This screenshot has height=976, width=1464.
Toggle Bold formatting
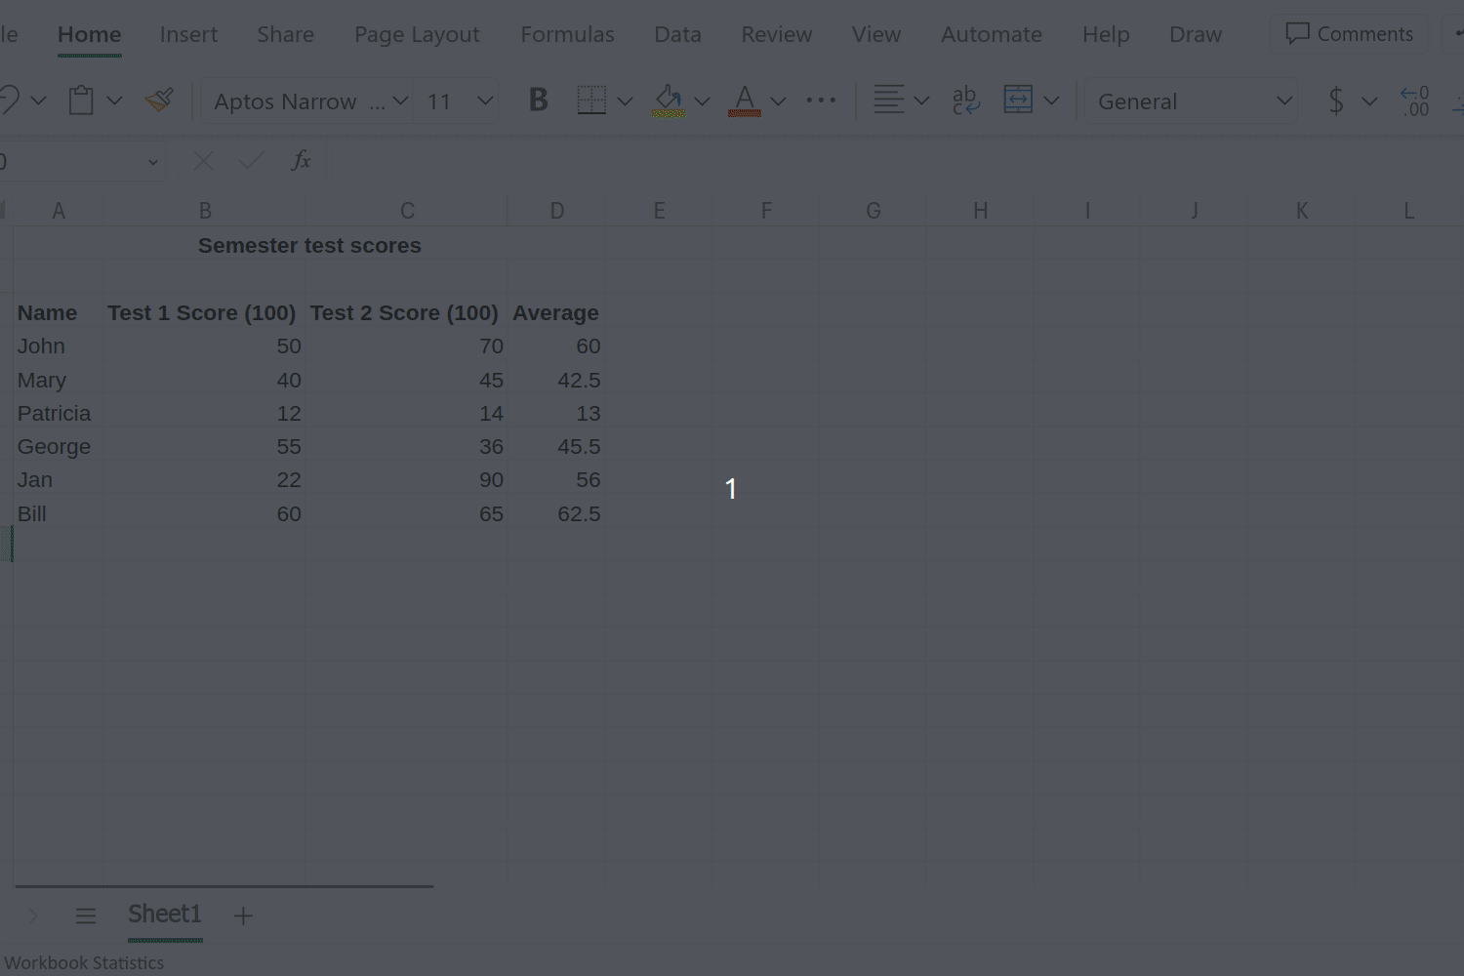click(x=538, y=100)
